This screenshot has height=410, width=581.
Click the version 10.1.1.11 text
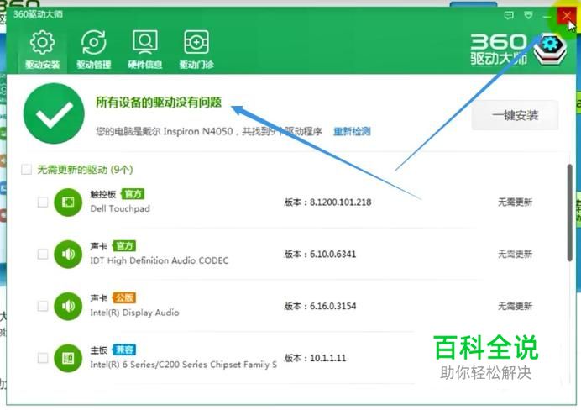(315, 358)
